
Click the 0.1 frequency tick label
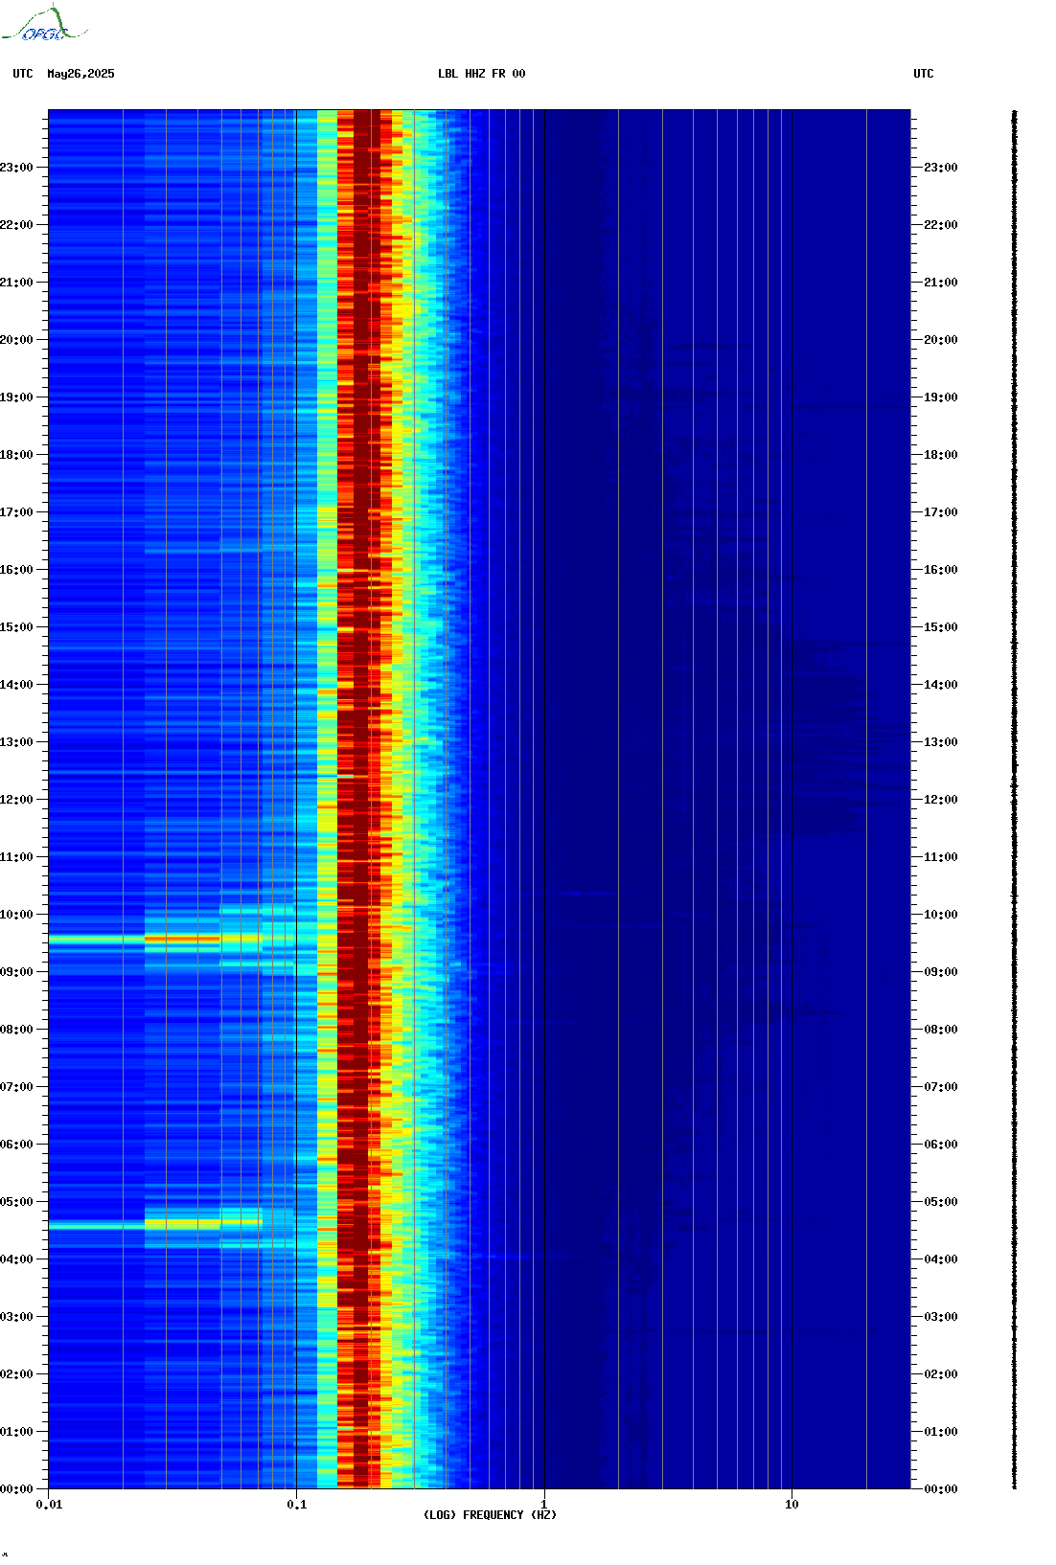tap(297, 1505)
